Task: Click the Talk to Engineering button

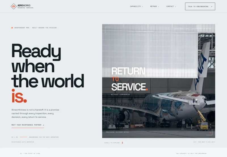Action: pos(200,6)
